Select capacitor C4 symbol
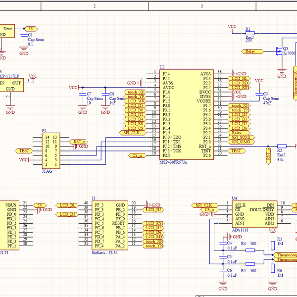This screenshot has height=297, width=297. (223, 244)
